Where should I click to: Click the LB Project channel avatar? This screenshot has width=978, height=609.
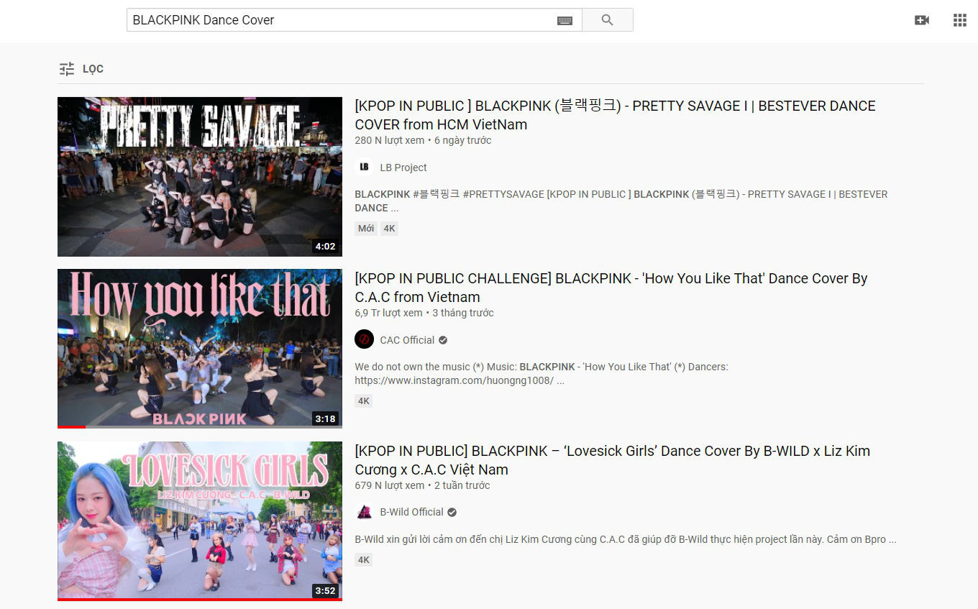364,168
